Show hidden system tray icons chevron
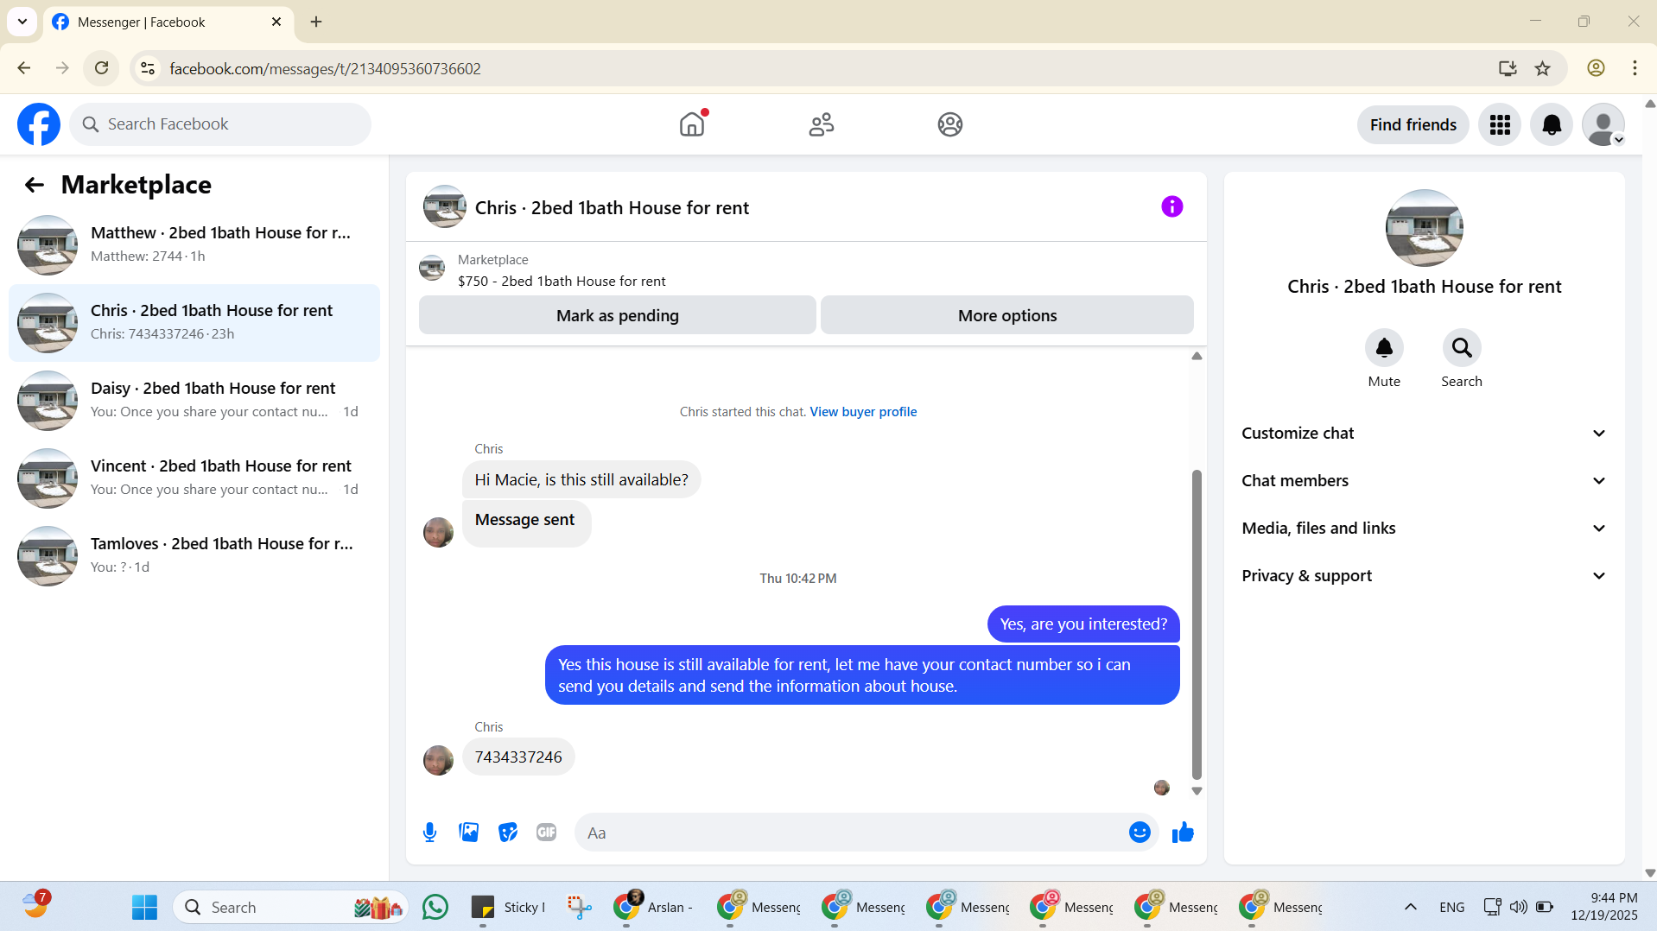Screen dimensions: 1657x931 pos(1411,907)
